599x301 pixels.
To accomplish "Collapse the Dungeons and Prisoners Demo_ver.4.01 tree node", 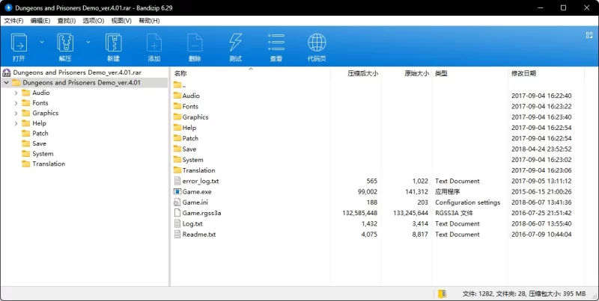I will (x=7, y=83).
